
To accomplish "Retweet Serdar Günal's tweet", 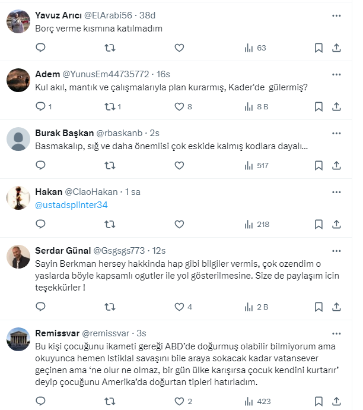I will pyautogui.click(x=110, y=307).
